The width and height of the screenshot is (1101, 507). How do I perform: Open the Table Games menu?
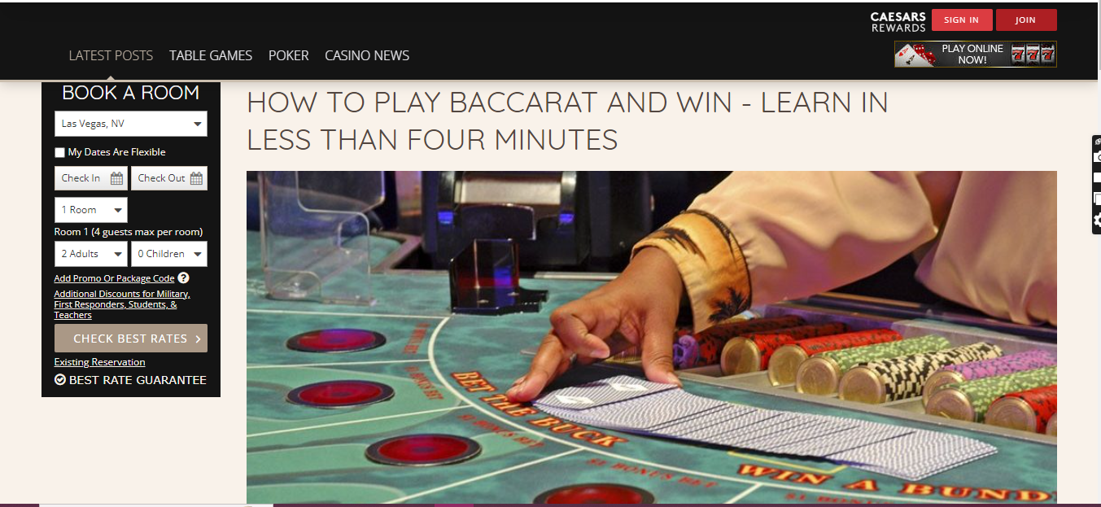pyautogui.click(x=211, y=55)
